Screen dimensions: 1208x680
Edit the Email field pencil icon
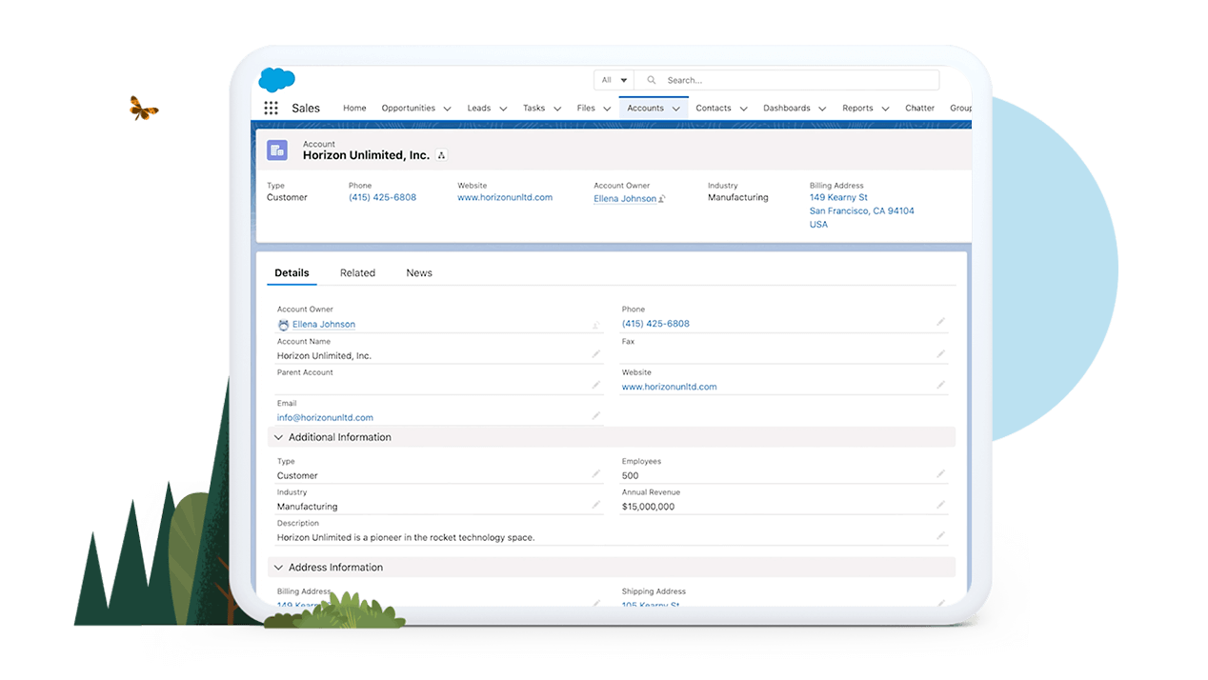(x=596, y=416)
